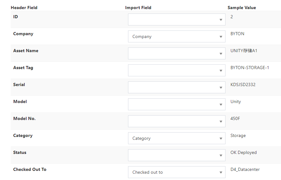This screenshot has height=180, width=281.
Task: Click the arrow on the ID dropdown
Action: pos(221,20)
